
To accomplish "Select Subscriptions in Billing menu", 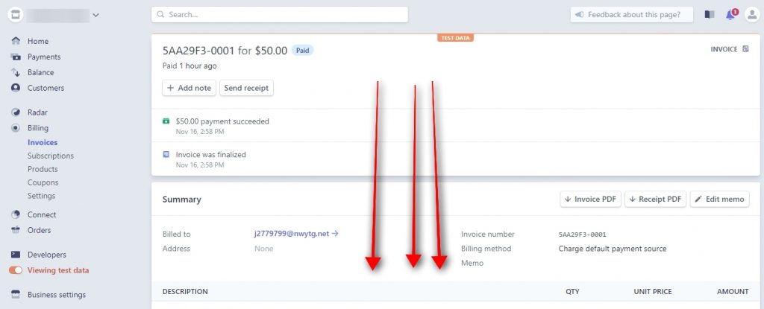I will click(x=51, y=156).
